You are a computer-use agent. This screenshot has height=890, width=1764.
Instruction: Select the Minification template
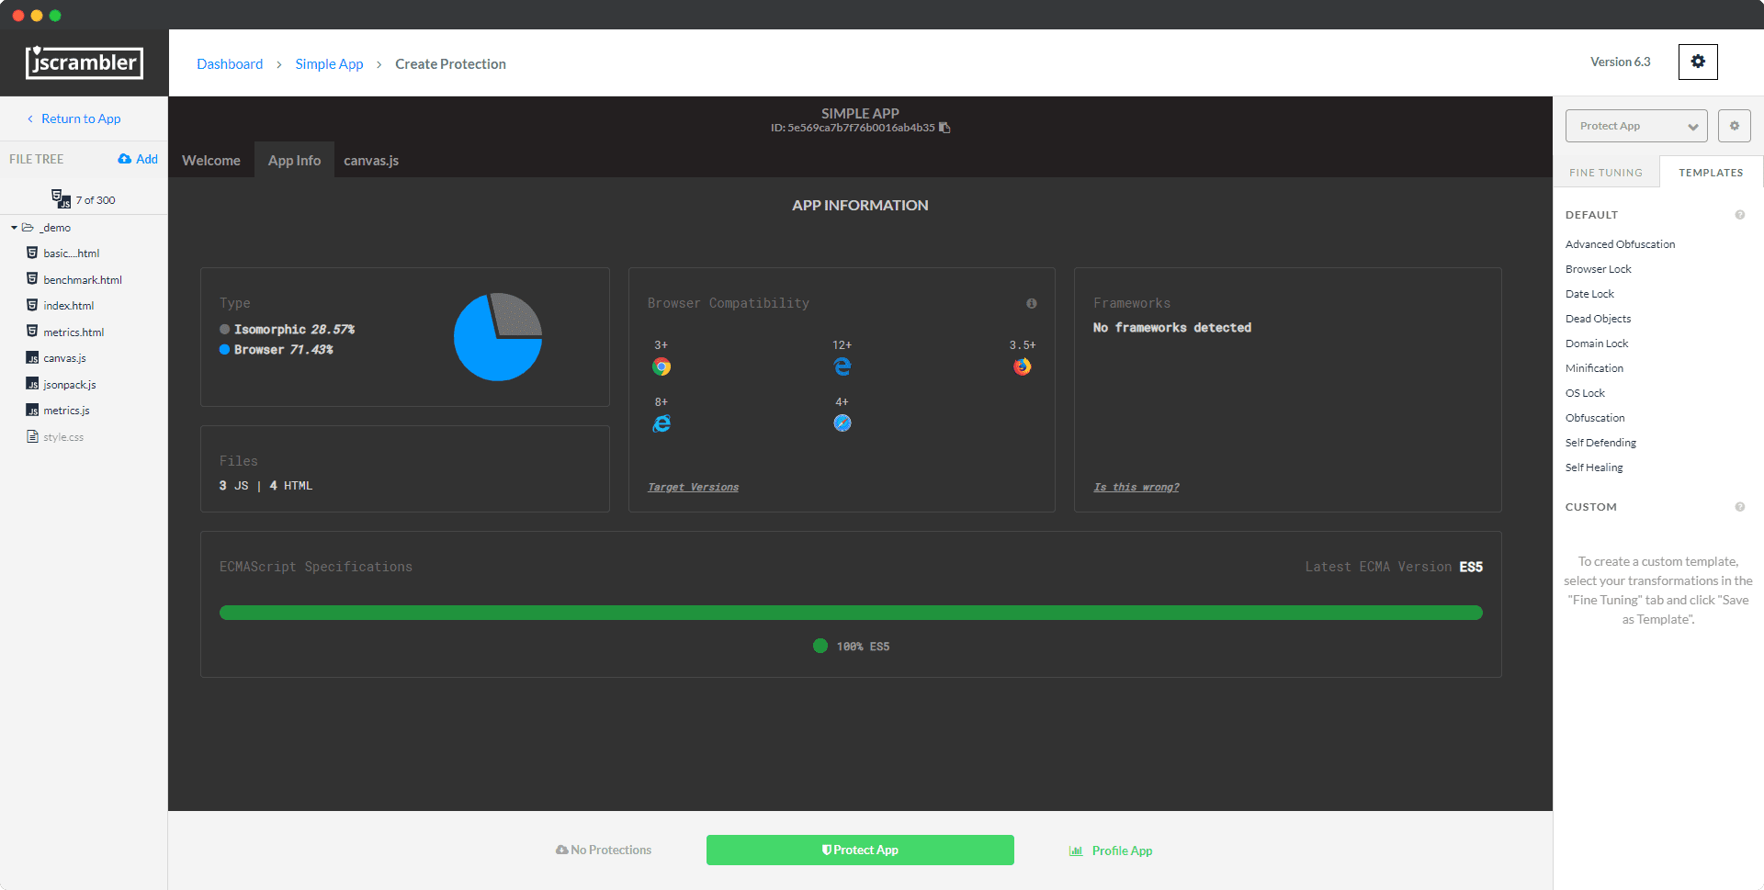click(x=1594, y=368)
